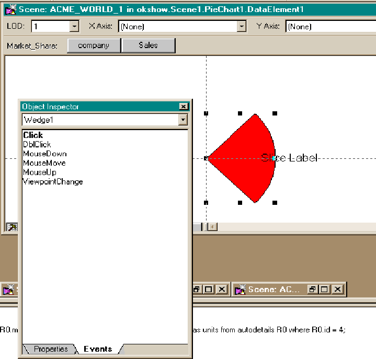Click the scroll-left arrow of horizontal scrollbar

pos(212,227)
